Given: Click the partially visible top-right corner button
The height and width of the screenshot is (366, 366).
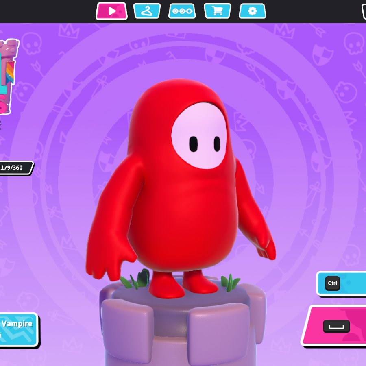Looking at the screenshot, I should pyautogui.click(x=364, y=11).
